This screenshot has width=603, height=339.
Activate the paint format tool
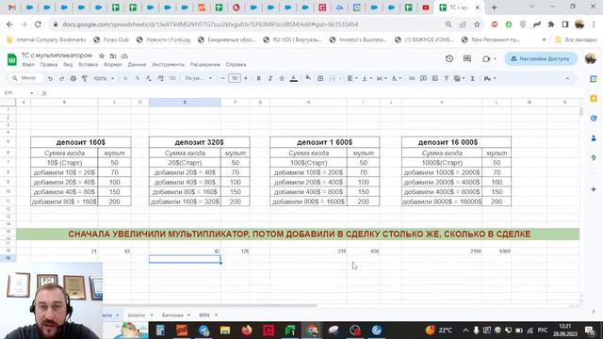click(84, 78)
